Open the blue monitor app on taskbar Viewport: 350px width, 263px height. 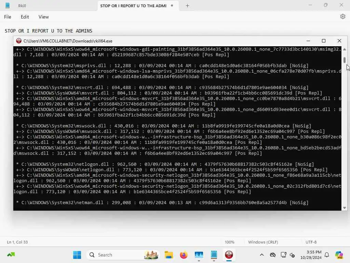[x=199, y=255]
